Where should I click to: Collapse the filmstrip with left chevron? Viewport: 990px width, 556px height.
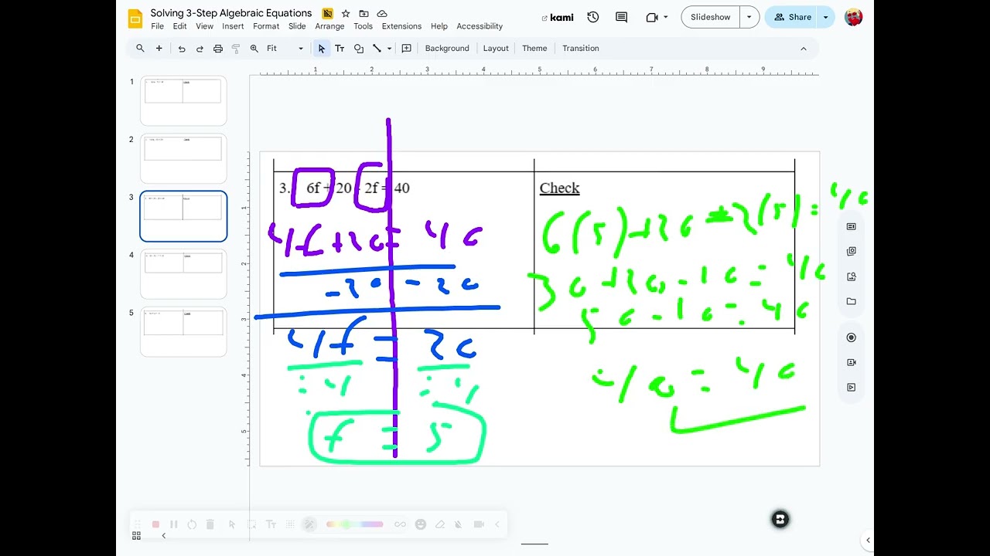pyautogui.click(x=163, y=535)
